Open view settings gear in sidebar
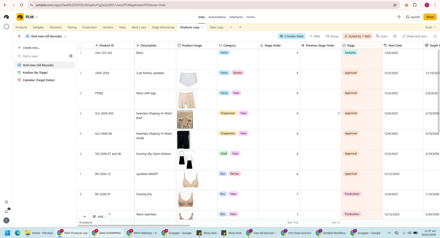The width and height of the screenshot is (440, 238). (71, 56)
